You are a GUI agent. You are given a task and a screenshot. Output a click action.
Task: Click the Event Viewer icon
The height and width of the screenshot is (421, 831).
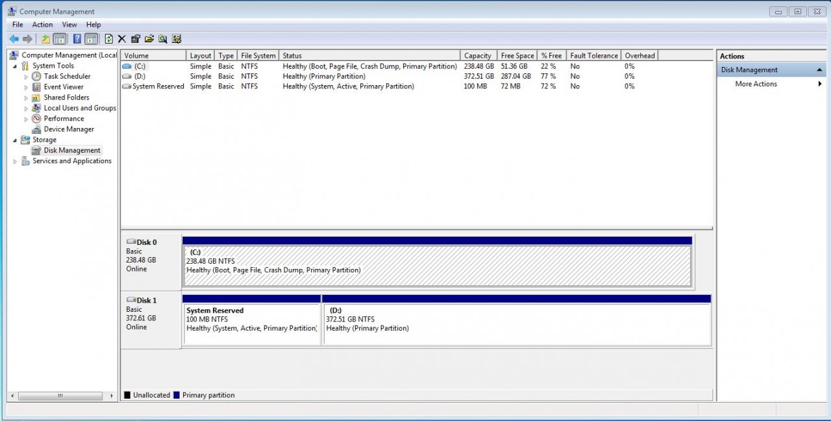pos(36,87)
